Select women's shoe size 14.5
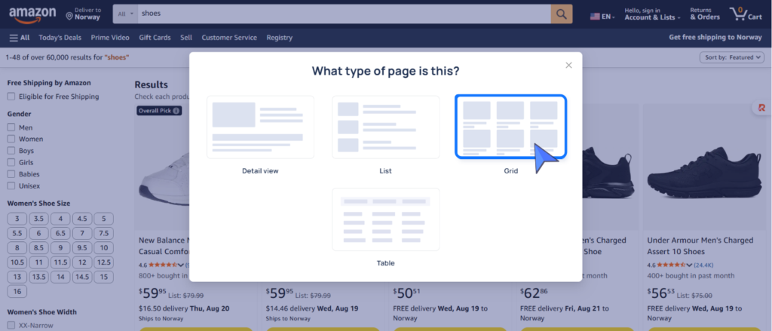The width and height of the screenshot is (772, 331). point(82,277)
